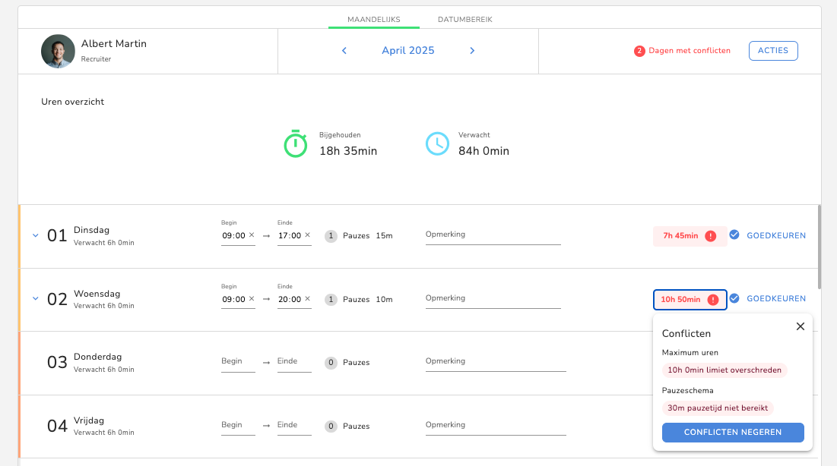Click the Pauzes label on Donderdag row
The image size is (837, 466).
pyautogui.click(x=356, y=363)
